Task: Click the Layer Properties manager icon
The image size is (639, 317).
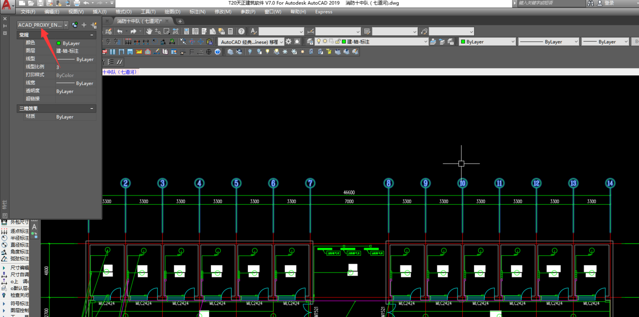Action: (x=310, y=42)
